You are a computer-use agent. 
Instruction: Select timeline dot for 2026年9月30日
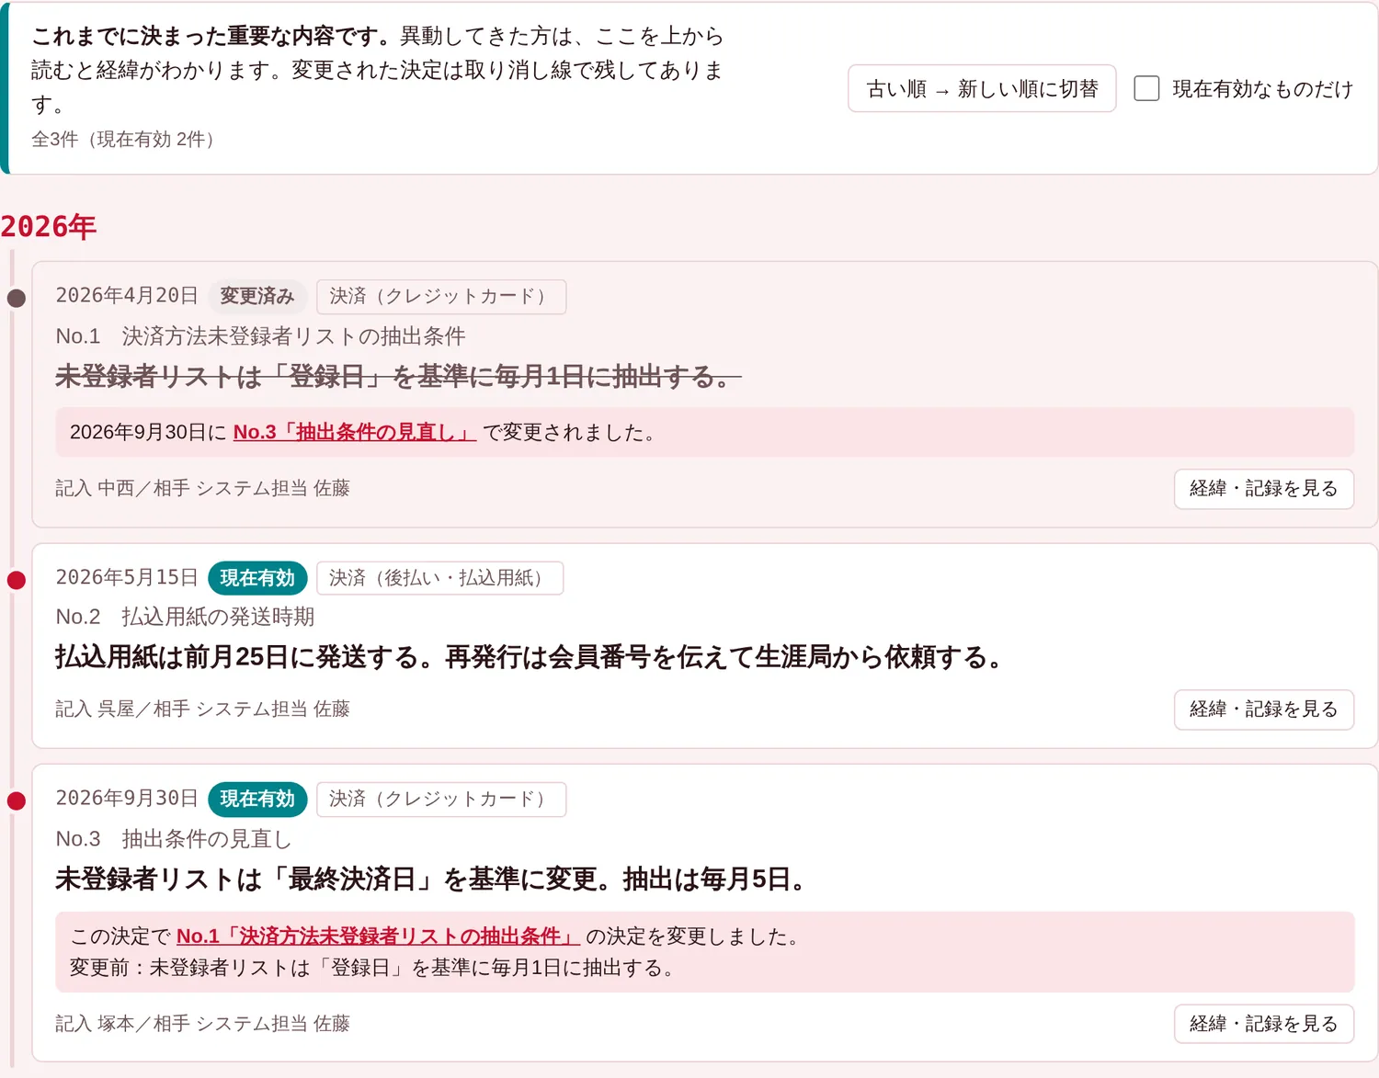click(17, 800)
